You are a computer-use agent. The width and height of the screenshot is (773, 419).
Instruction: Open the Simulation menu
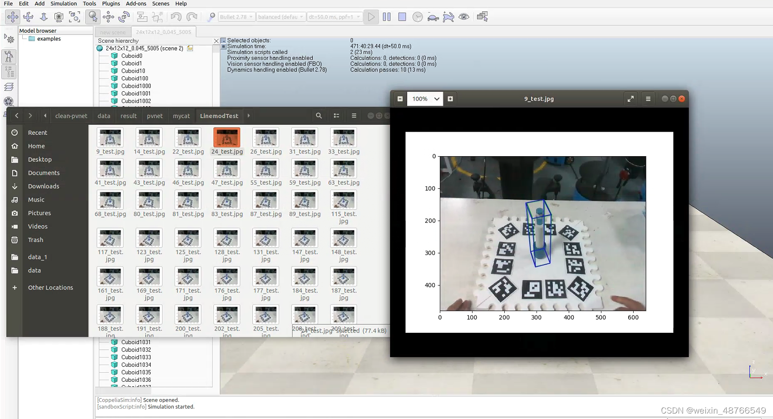click(x=64, y=3)
